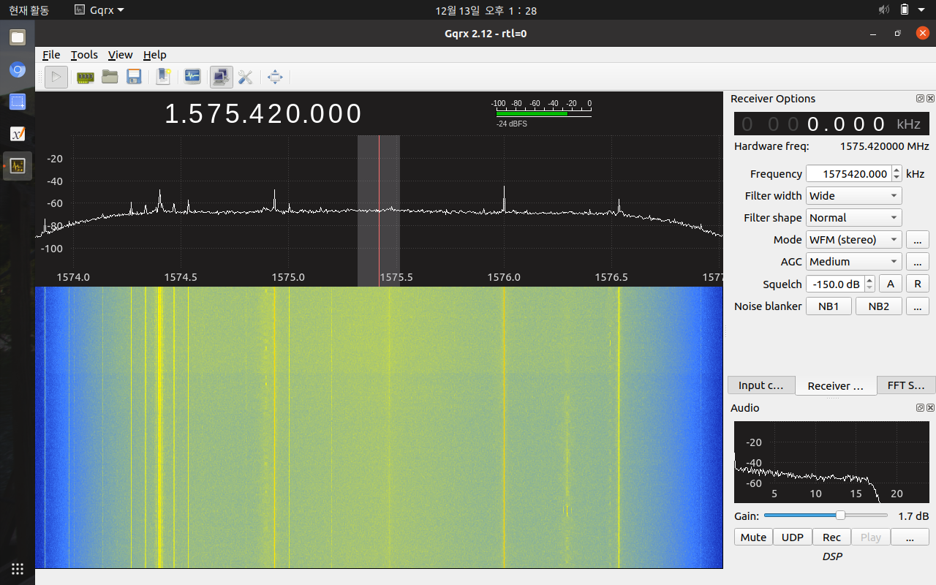
Task: Switch to FFT Settings tab
Action: (905, 385)
